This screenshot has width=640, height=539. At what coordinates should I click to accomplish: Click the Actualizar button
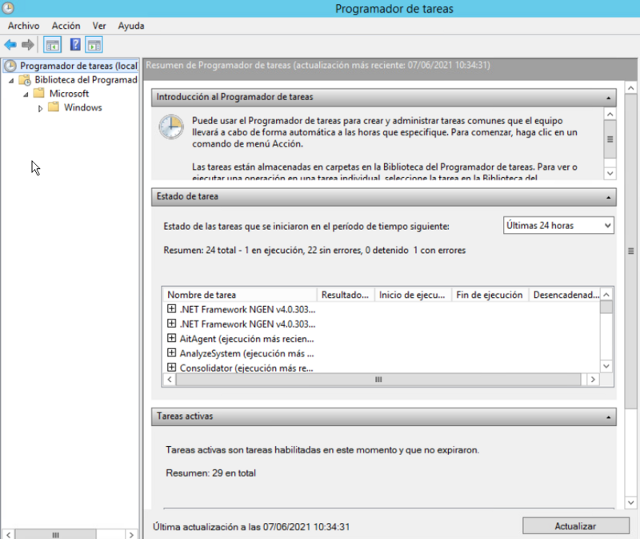pyautogui.click(x=575, y=526)
